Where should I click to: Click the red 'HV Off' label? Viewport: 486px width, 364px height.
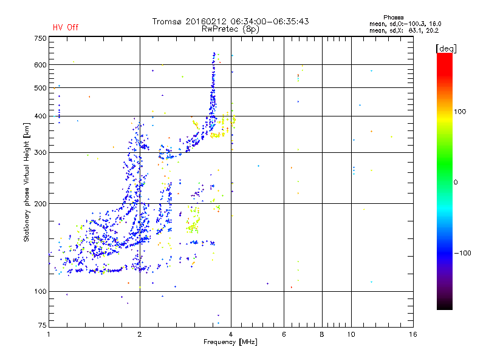point(66,27)
